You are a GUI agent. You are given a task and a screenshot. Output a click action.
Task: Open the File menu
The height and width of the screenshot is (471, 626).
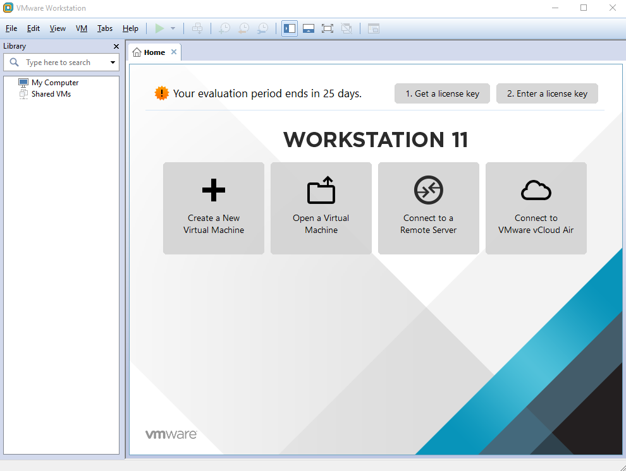(x=11, y=28)
